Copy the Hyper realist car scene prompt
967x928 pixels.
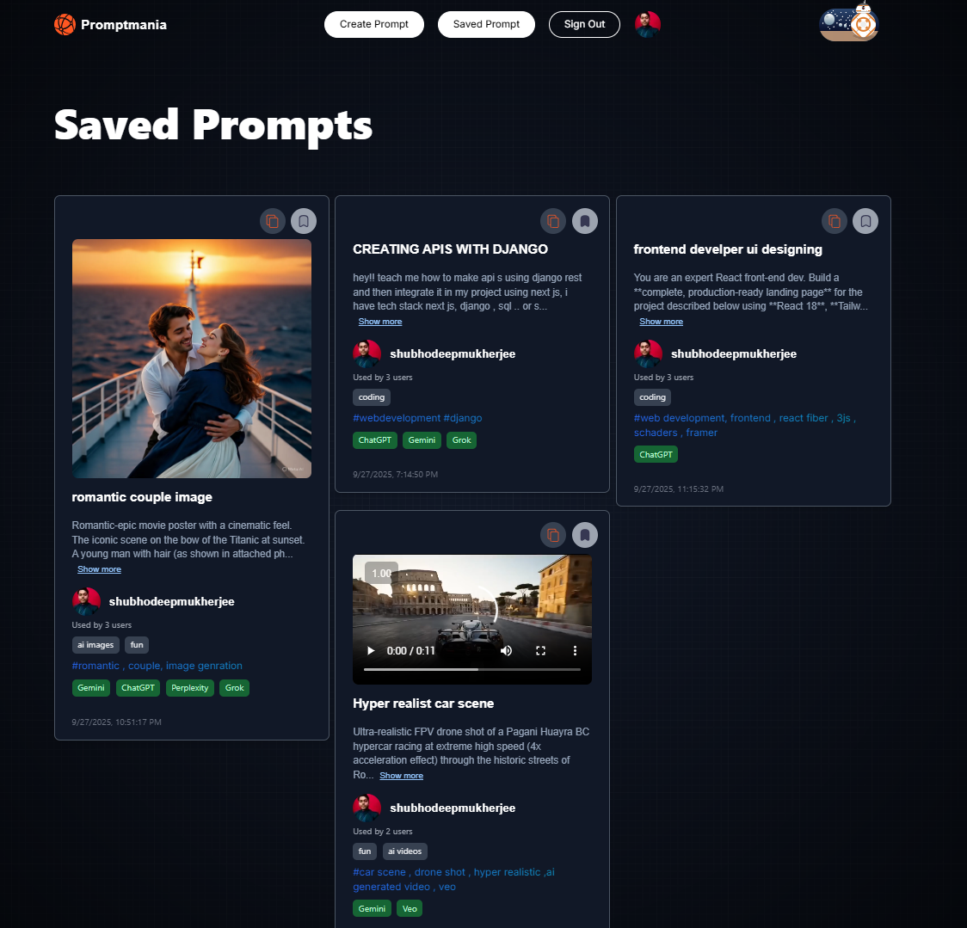553,535
